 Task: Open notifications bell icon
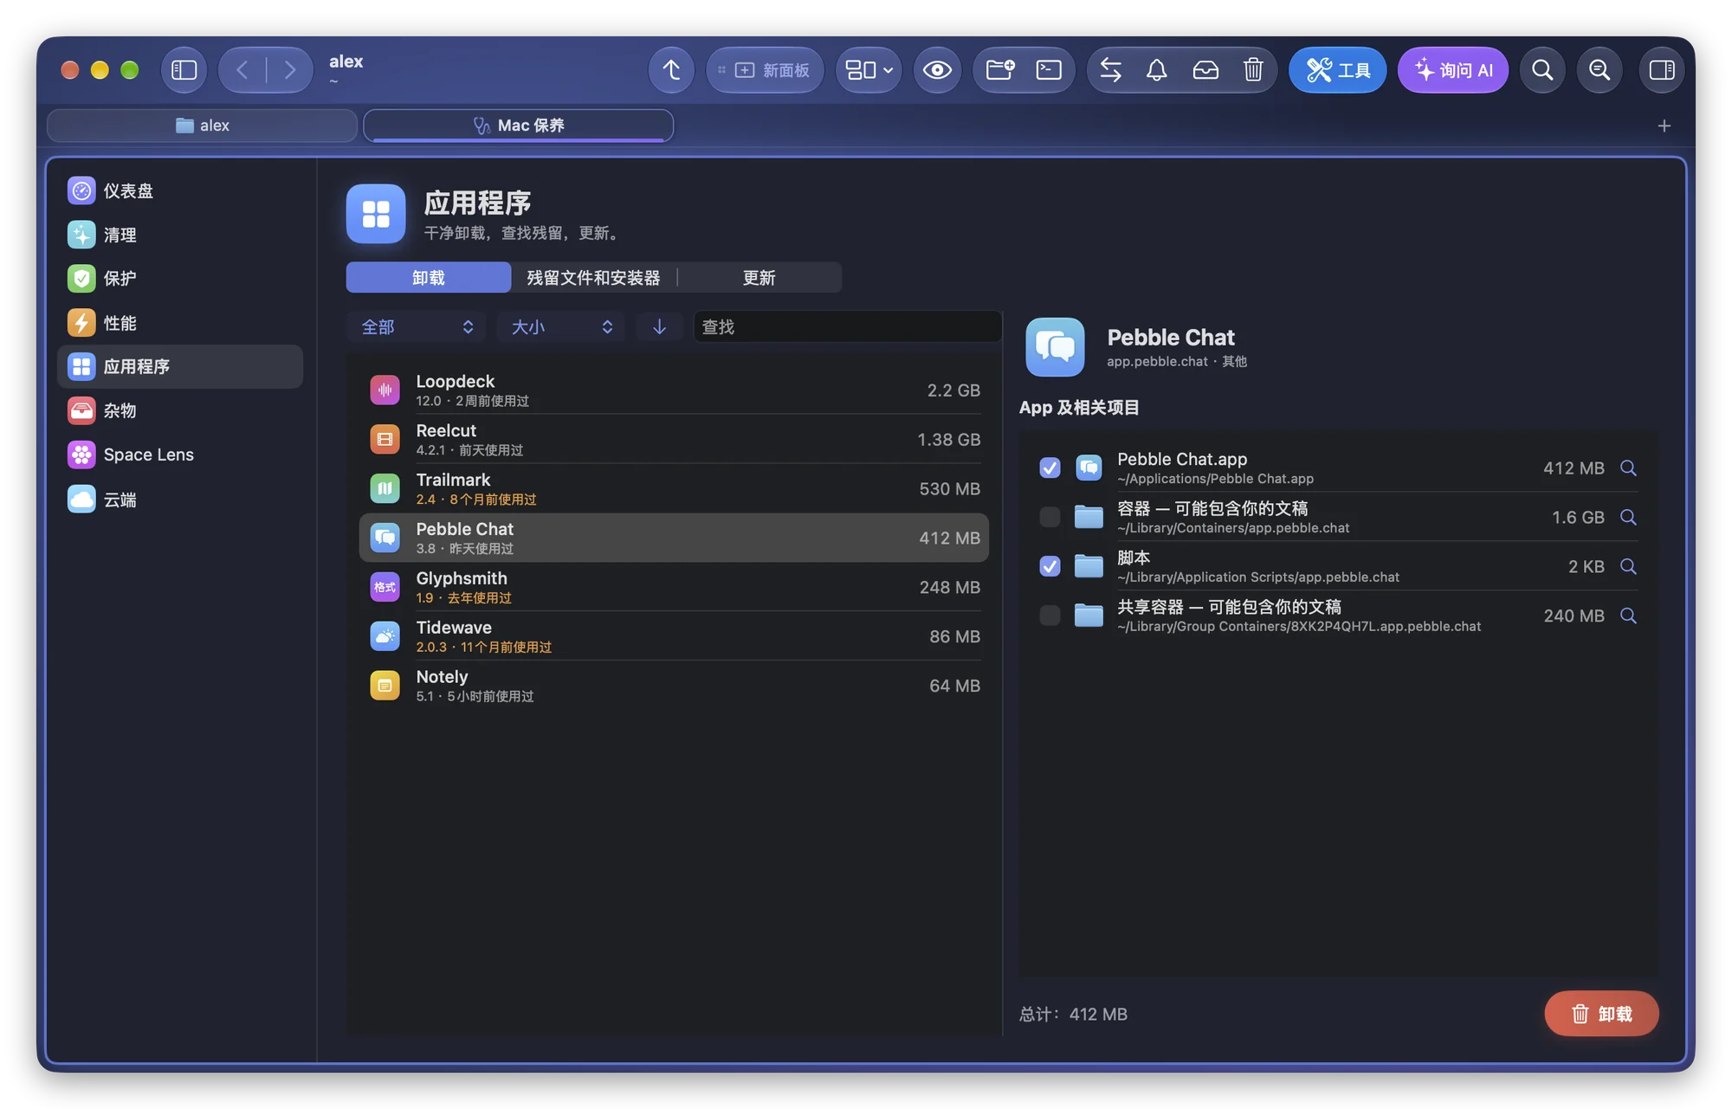tap(1157, 70)
